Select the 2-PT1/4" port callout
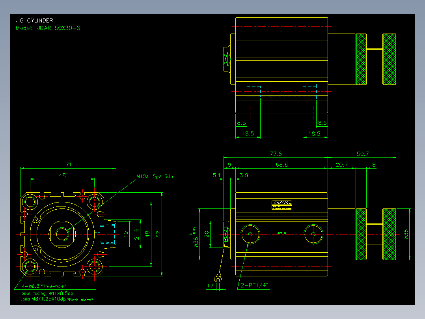425x319 pixels. 255,285
